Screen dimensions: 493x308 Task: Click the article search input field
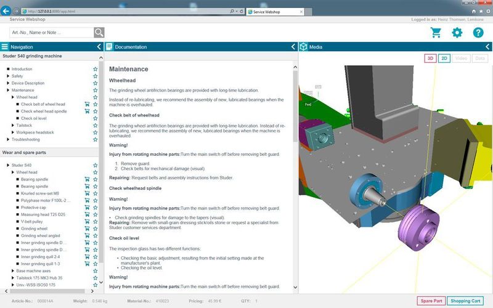(51, 33)
